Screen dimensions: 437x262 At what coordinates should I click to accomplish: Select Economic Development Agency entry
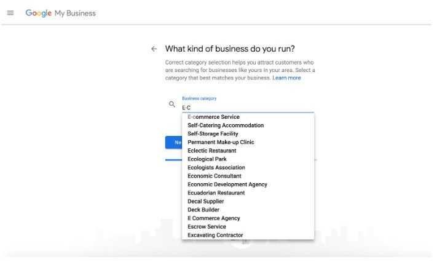[x=227, y=185]
